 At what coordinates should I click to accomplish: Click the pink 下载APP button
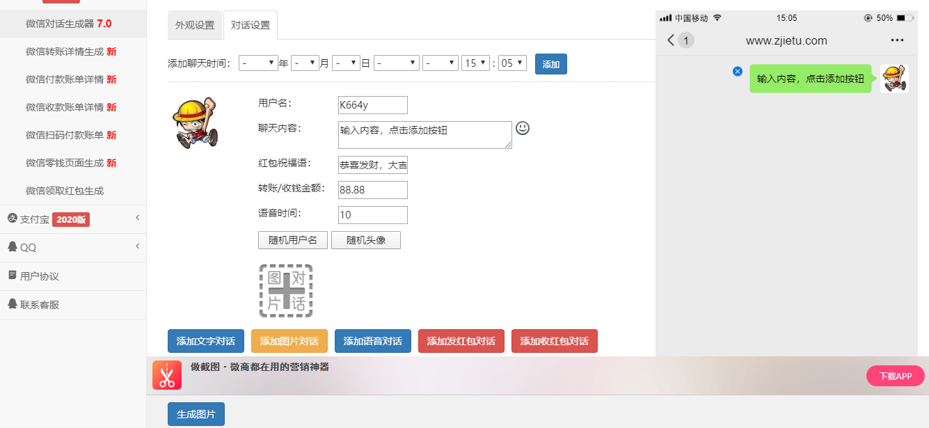point(896,376)
